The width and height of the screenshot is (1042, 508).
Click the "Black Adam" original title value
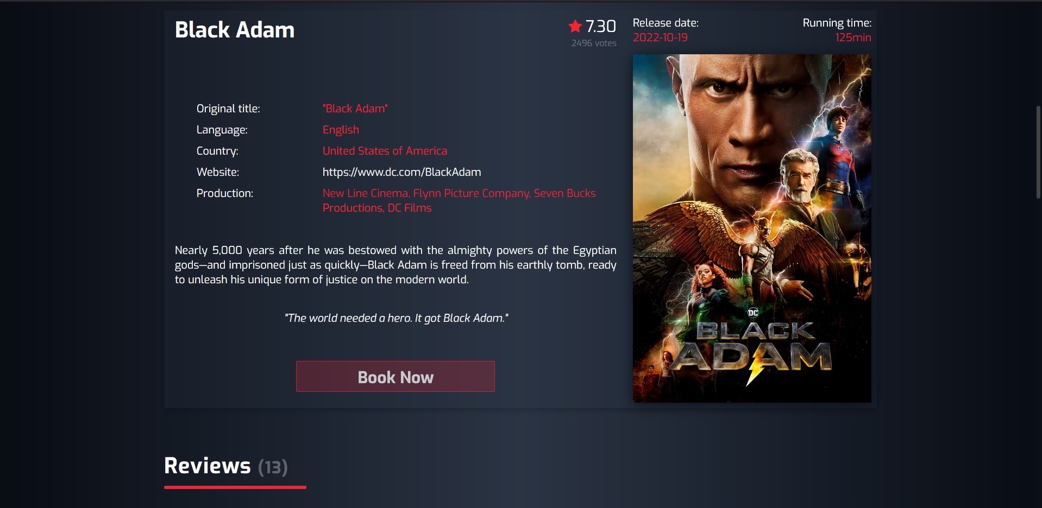[x=355, y=109]
